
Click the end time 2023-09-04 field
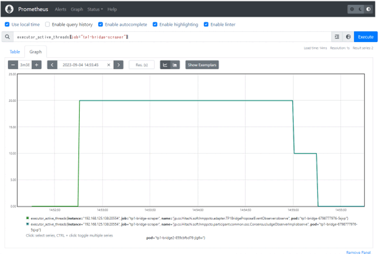pos(81,64)
